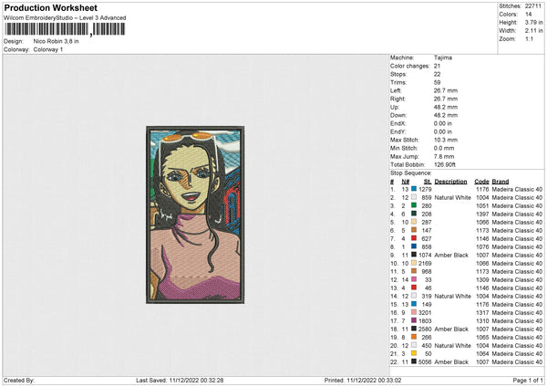Select the brown swatch in the 968-stitch row
Screen dimensions: 547x387
(x=414, y=271)
